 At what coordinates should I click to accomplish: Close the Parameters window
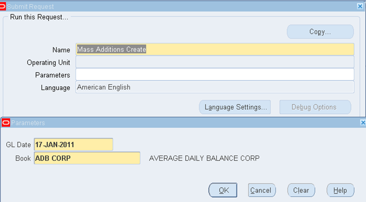363,123
